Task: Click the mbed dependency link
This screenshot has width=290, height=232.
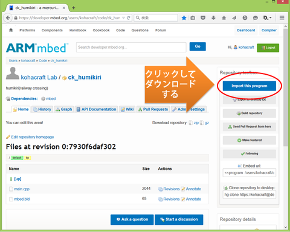Action: (x=51, y=99)
